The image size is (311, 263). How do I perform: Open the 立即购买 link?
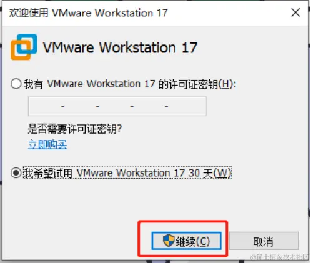(x=47, y=144)
